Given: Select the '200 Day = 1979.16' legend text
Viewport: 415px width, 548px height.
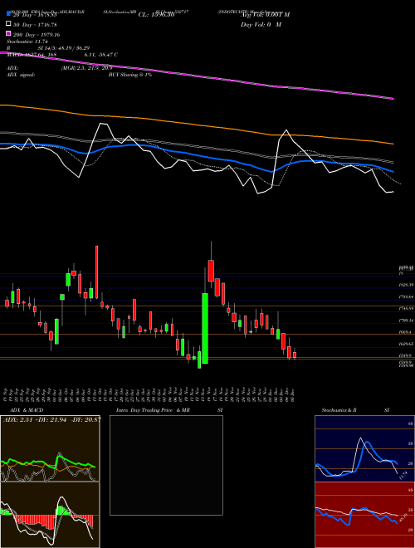Looking at the screenshot, I should point(37,35).
